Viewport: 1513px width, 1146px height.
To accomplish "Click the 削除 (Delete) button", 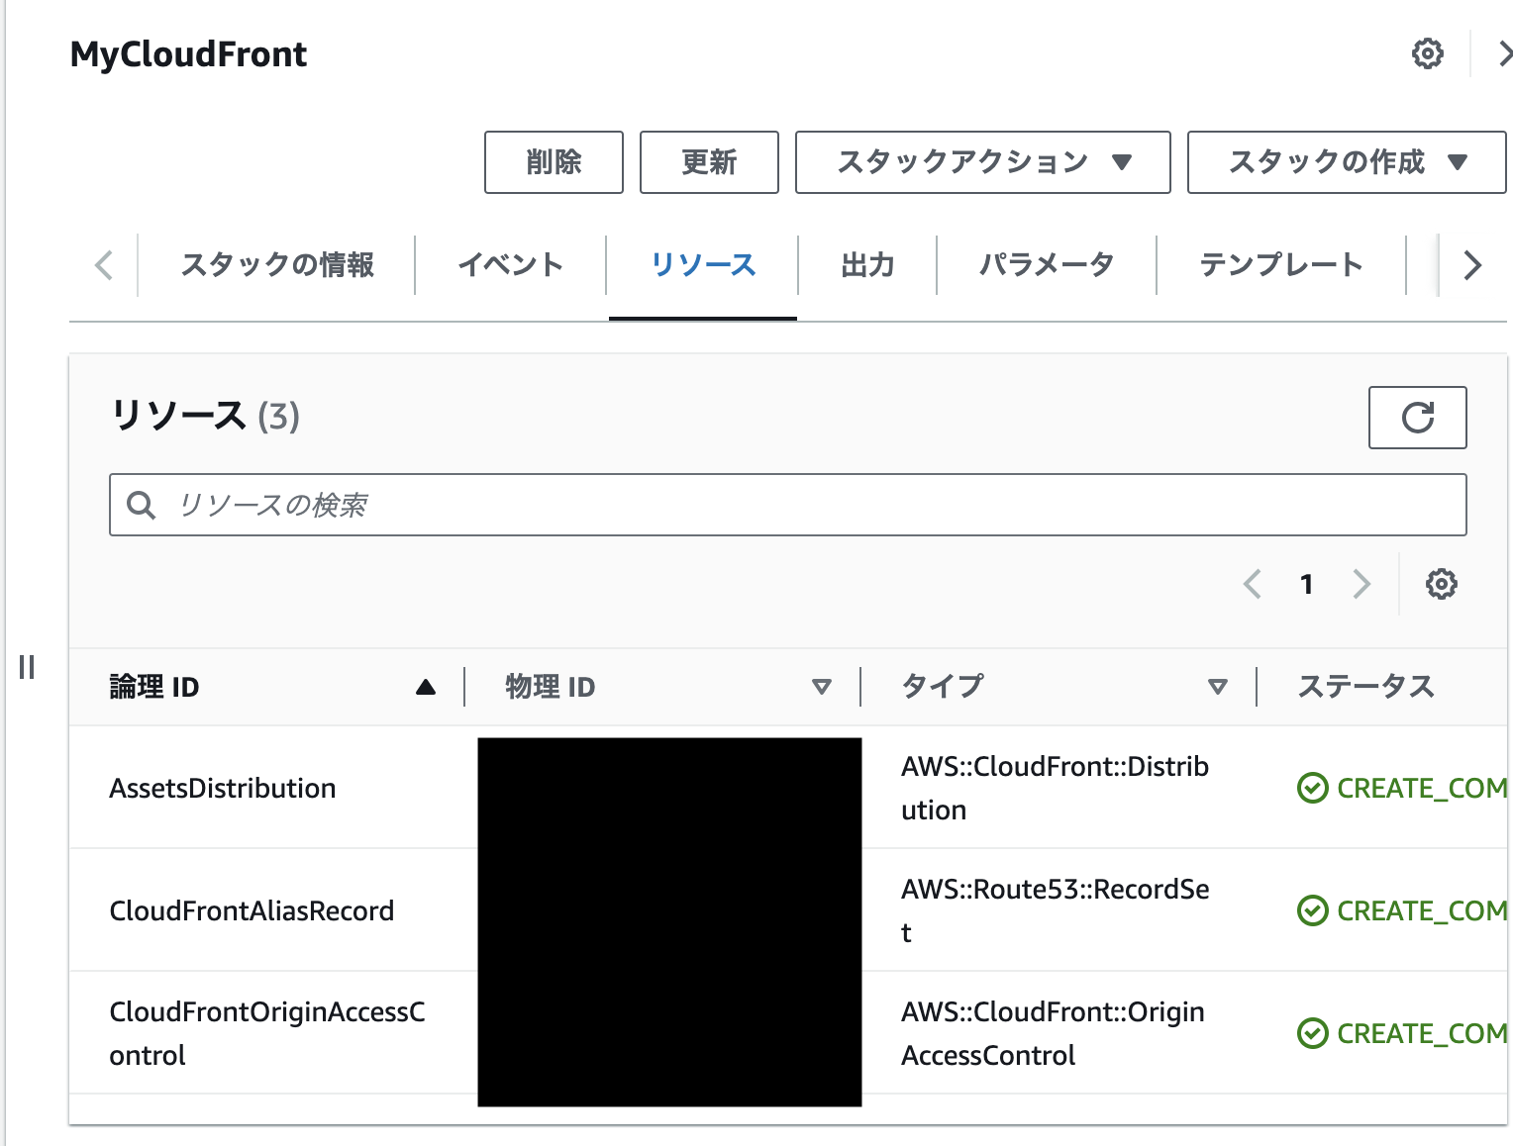I will (x=553, y=162).
